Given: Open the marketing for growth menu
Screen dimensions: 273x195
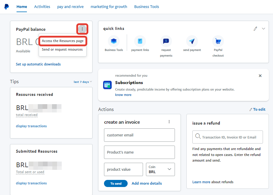Looking at the screenshot, I should tap(109, 7).
